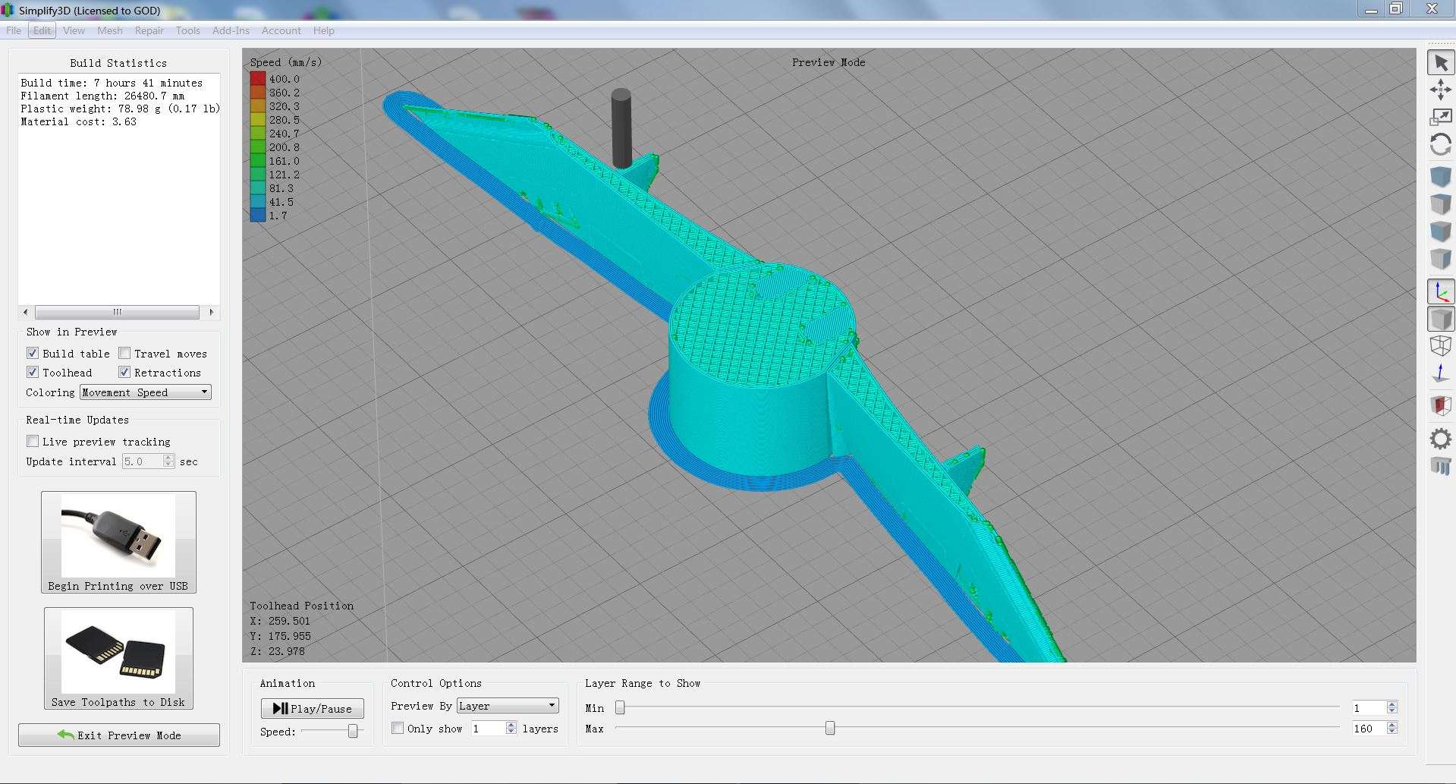This screenshot has width=1456, height=784.
Task: Switch to wireframe cube view
Action: click(x=1440, y=346)
